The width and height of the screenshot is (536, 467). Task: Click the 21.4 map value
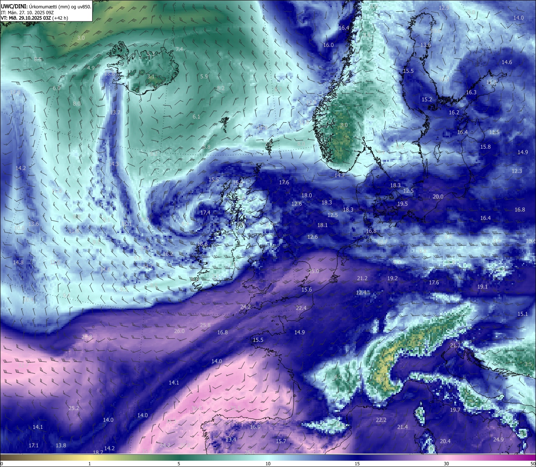point(402,427)
